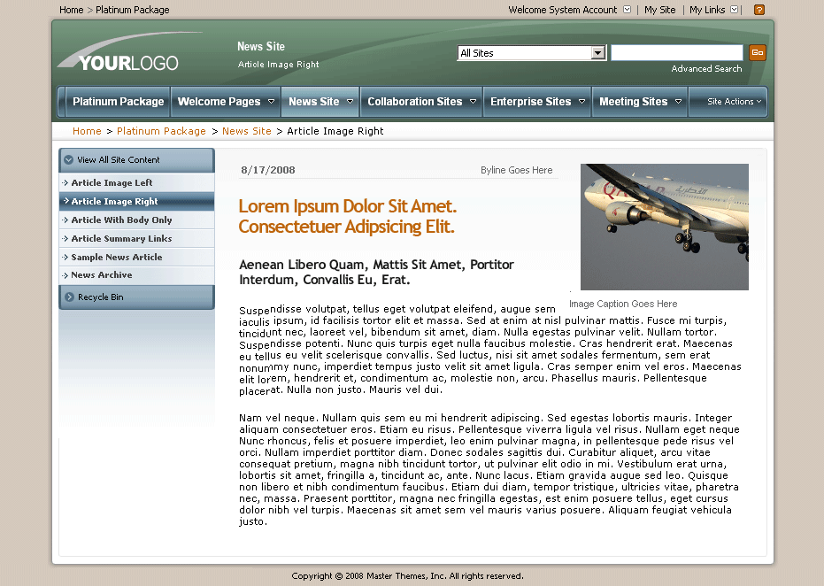Go to My Site link
The height and width of the screenshot is (586, 824).
click(x=659, y=10)
